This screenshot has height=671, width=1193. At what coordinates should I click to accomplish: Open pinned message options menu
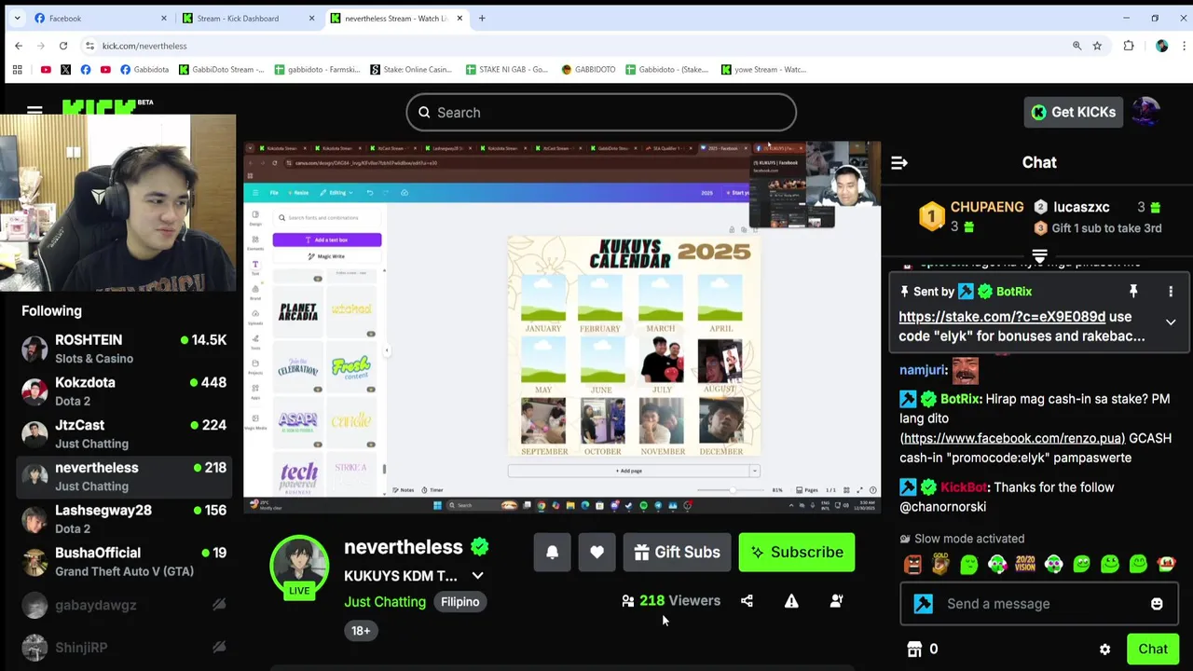pyautogui.click(x=1171, y=292)
